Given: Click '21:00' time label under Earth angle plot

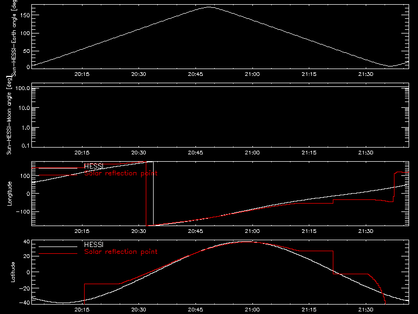Looking at the screenshot, I should click(x=252, y=74).
